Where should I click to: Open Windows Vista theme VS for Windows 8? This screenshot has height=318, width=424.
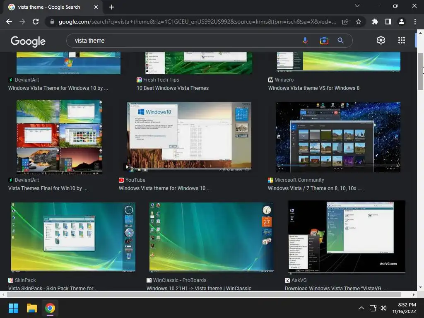[x=314, y=88]
